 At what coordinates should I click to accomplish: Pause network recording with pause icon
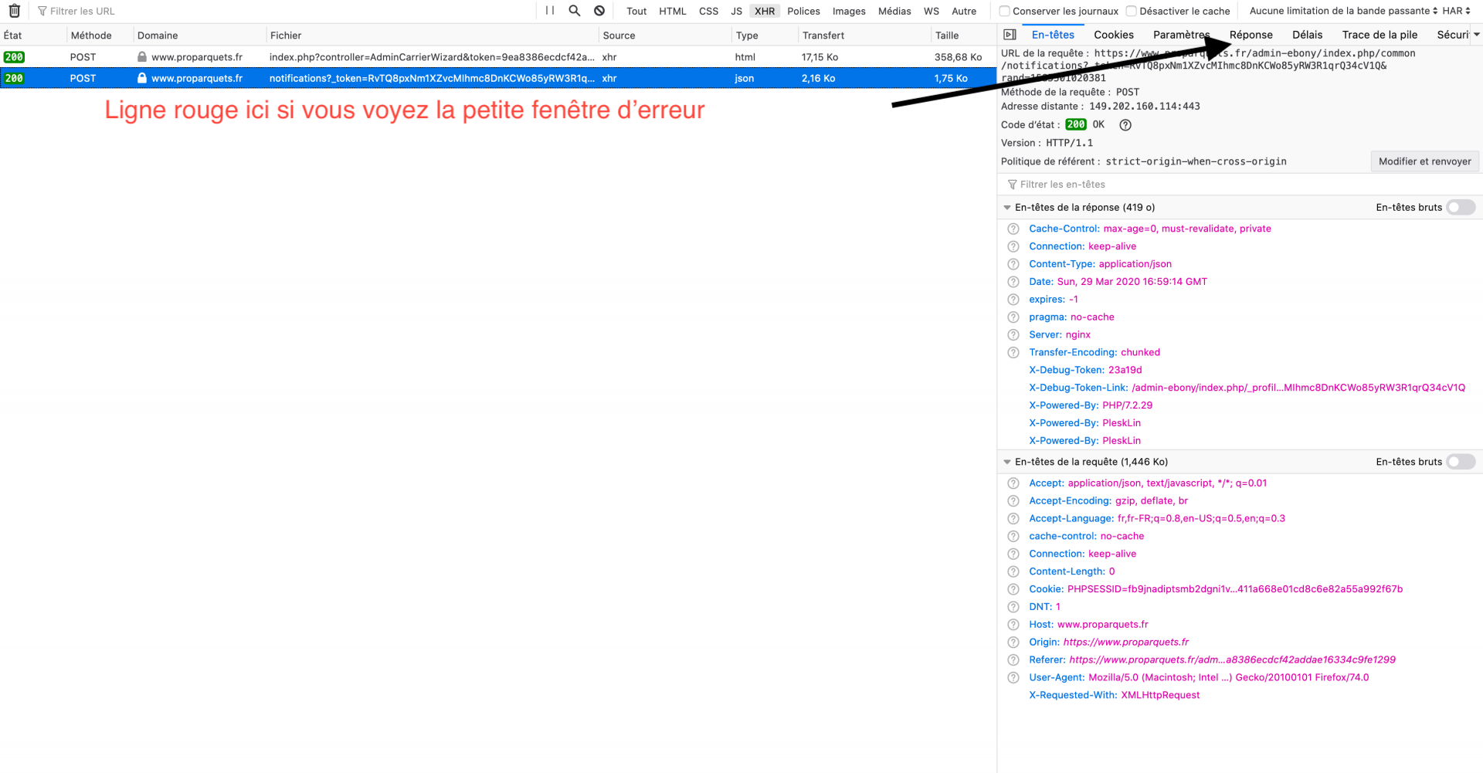pyautogui.click(x=550, y=11)
